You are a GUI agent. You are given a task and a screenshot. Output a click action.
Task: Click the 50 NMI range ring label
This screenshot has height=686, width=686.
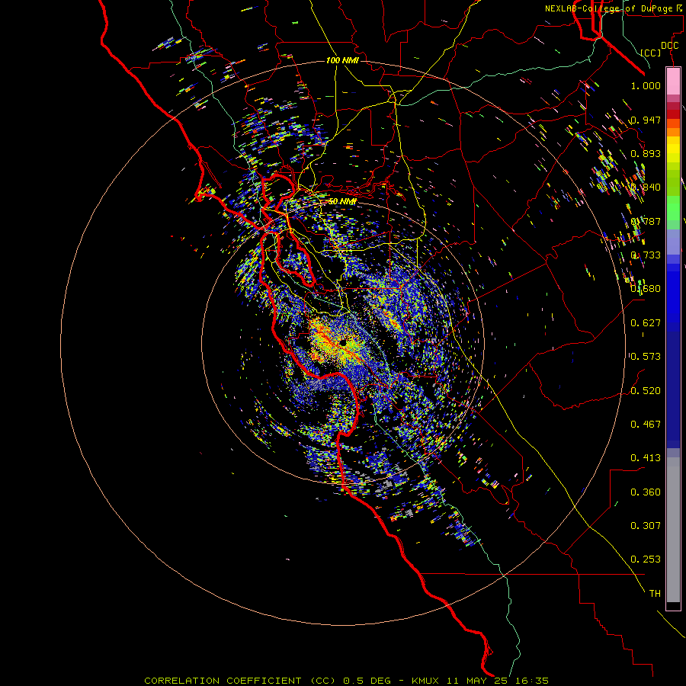click(x=342, y=202)
